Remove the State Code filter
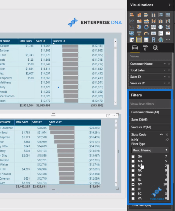Viewport: 175px width, 211px height. tap(167, 135)
